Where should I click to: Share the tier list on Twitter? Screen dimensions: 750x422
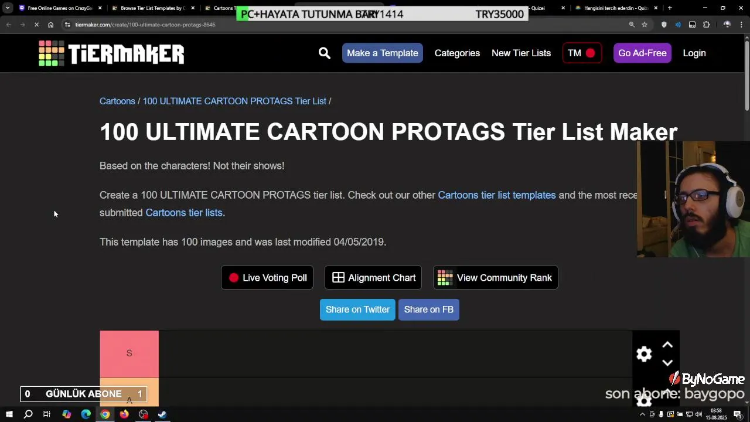point(357,309)
